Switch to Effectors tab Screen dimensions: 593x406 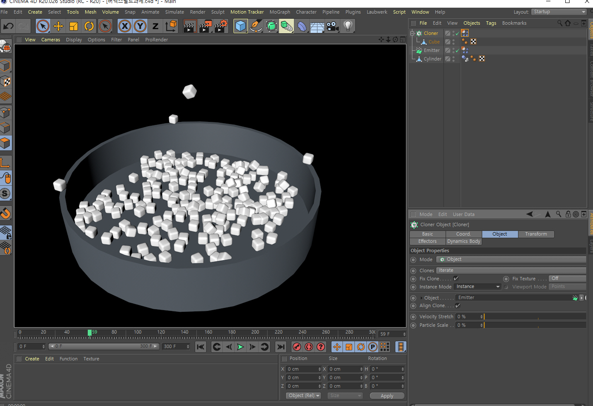[x=427, y=241]
